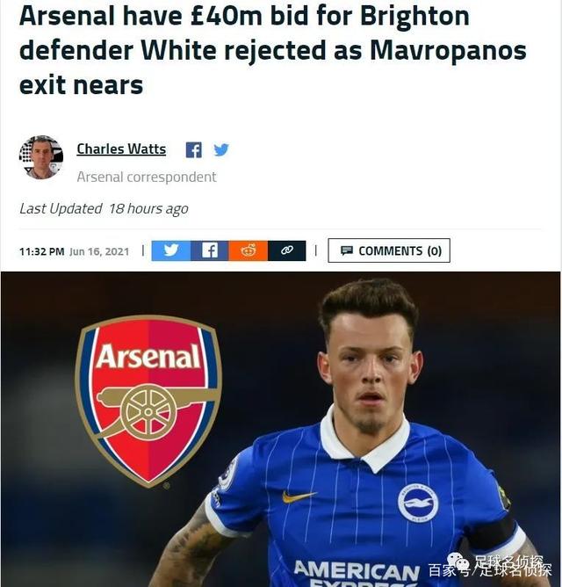Open the Charles Watts author link
Viewport: 562px width, 587px height.
pyautogui.click(x=121, y=149)
